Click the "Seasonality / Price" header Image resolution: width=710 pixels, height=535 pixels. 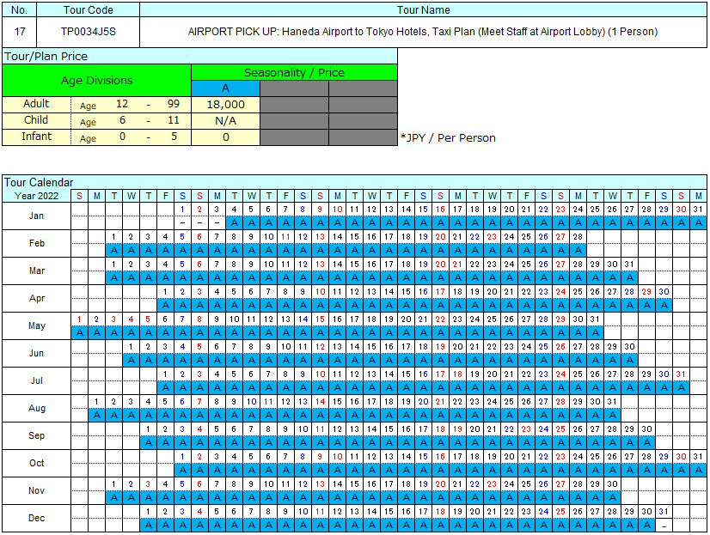tap(294, 72)
